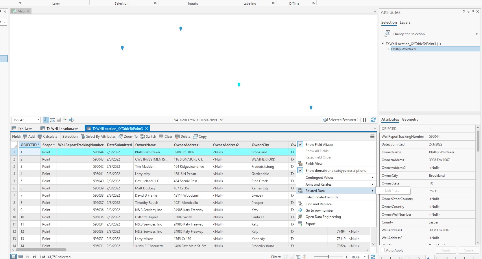Expand the Joins and Relates submenu

click(x=336, y=185)
